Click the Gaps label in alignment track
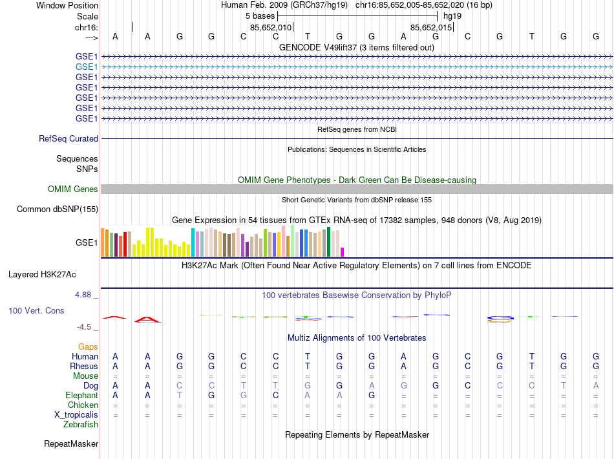The width and height of the screenshot is (614, 459). click(88, 347)
